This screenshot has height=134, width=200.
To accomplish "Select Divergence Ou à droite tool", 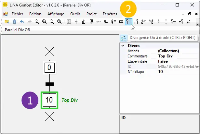I will (x=128, y=22).
